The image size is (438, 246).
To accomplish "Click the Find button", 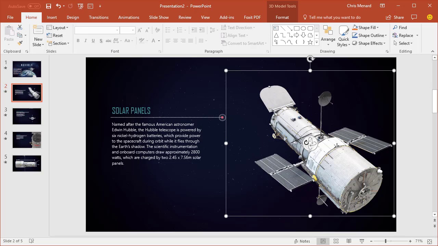I will point(400,28).
